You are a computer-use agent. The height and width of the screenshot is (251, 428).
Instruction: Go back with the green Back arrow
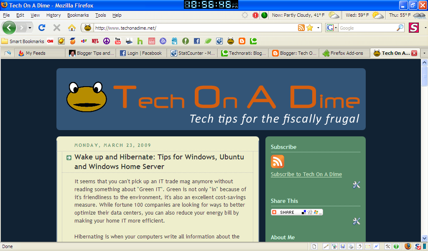[x=9, y=28]
